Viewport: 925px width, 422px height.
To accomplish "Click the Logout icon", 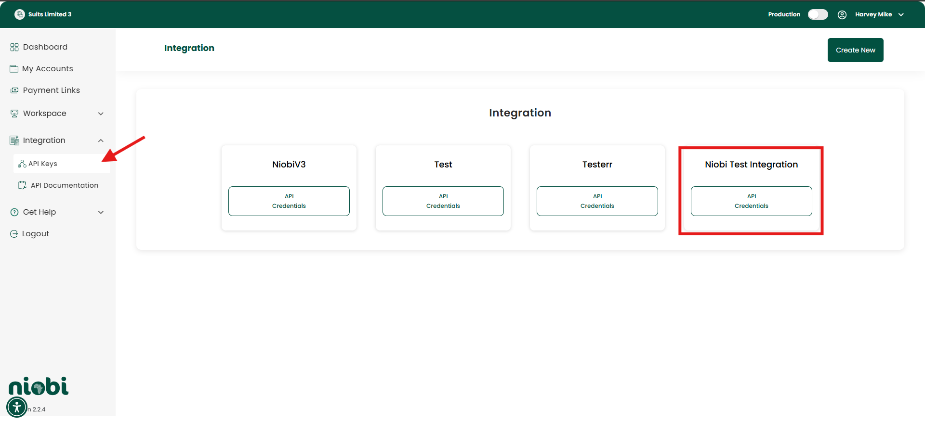I will 14,234.
